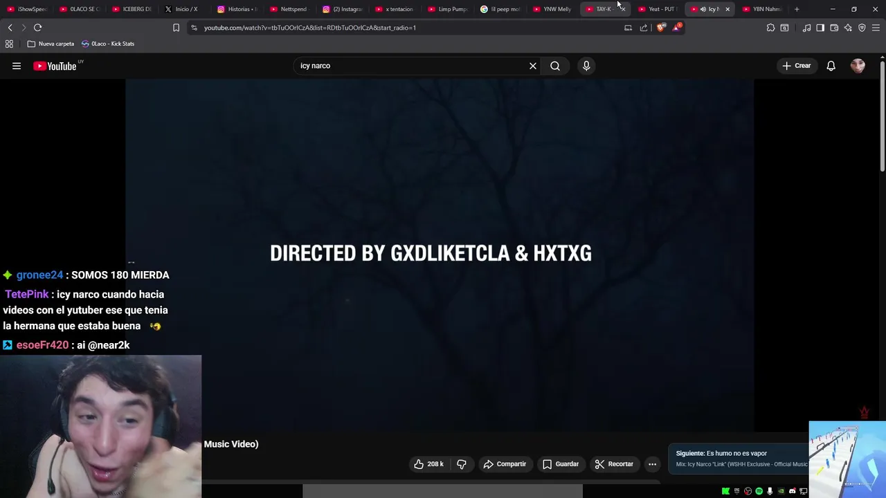Click the webcam overlay of the streamer
The height and width of the screenshot is (498, 886).
pyautogui.click(x=101, y=427)
